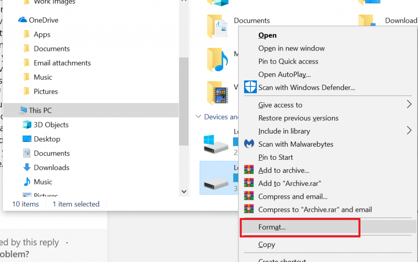418x262 pixels.
Task: Choose Scan with Malwarebytes
Action: pos(296,144)
